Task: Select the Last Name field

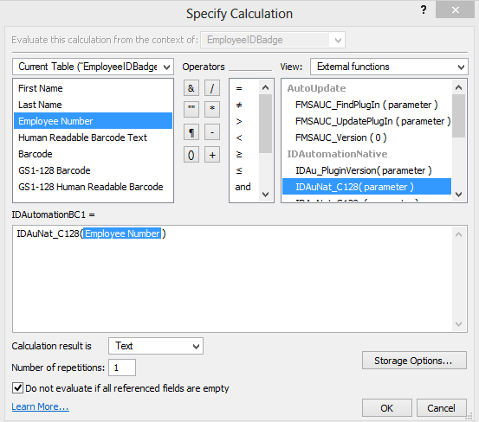Action: point(94,105)
